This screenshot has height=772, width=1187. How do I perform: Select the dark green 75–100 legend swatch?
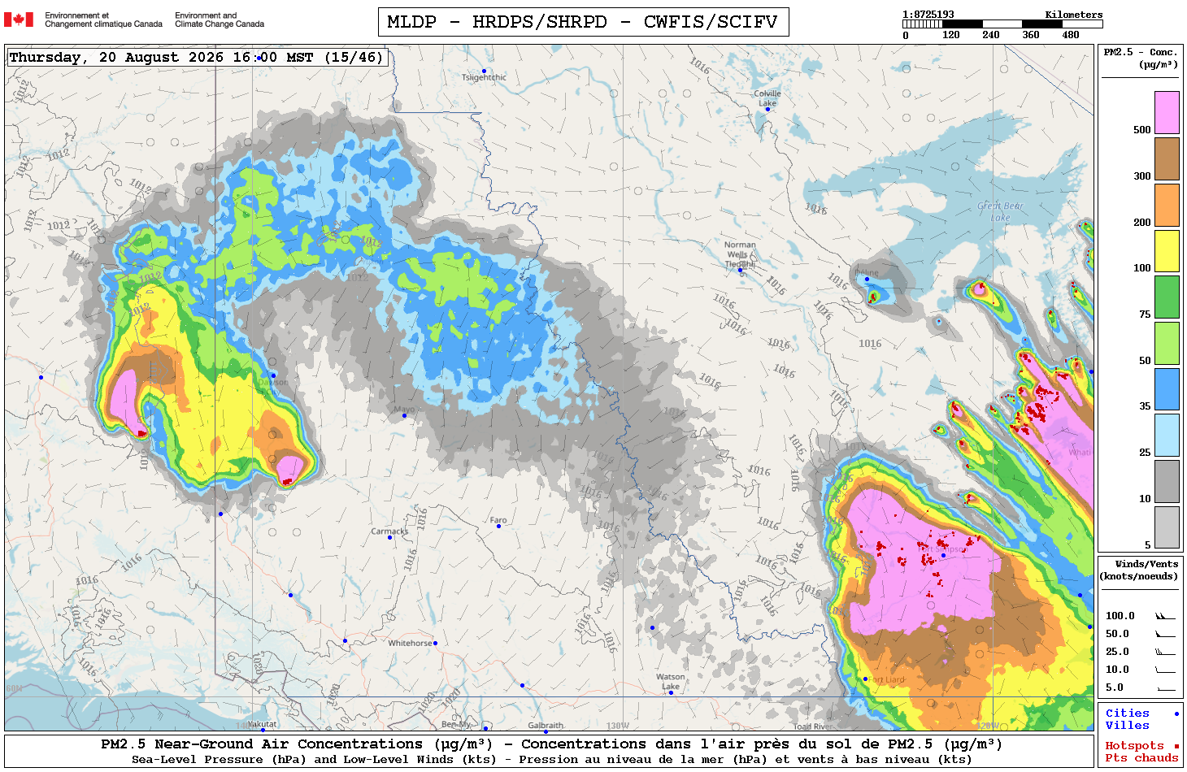pos(1167,297)
